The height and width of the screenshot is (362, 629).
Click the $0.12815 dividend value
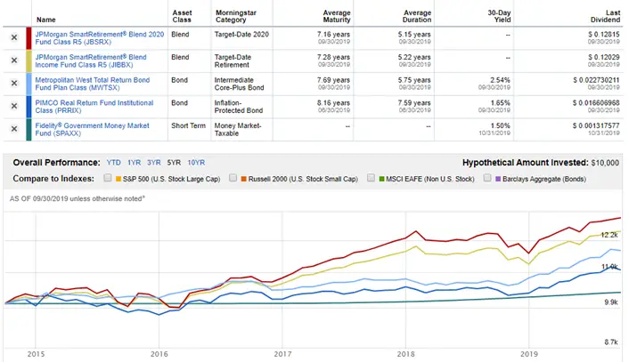click(x=604, y=35)
